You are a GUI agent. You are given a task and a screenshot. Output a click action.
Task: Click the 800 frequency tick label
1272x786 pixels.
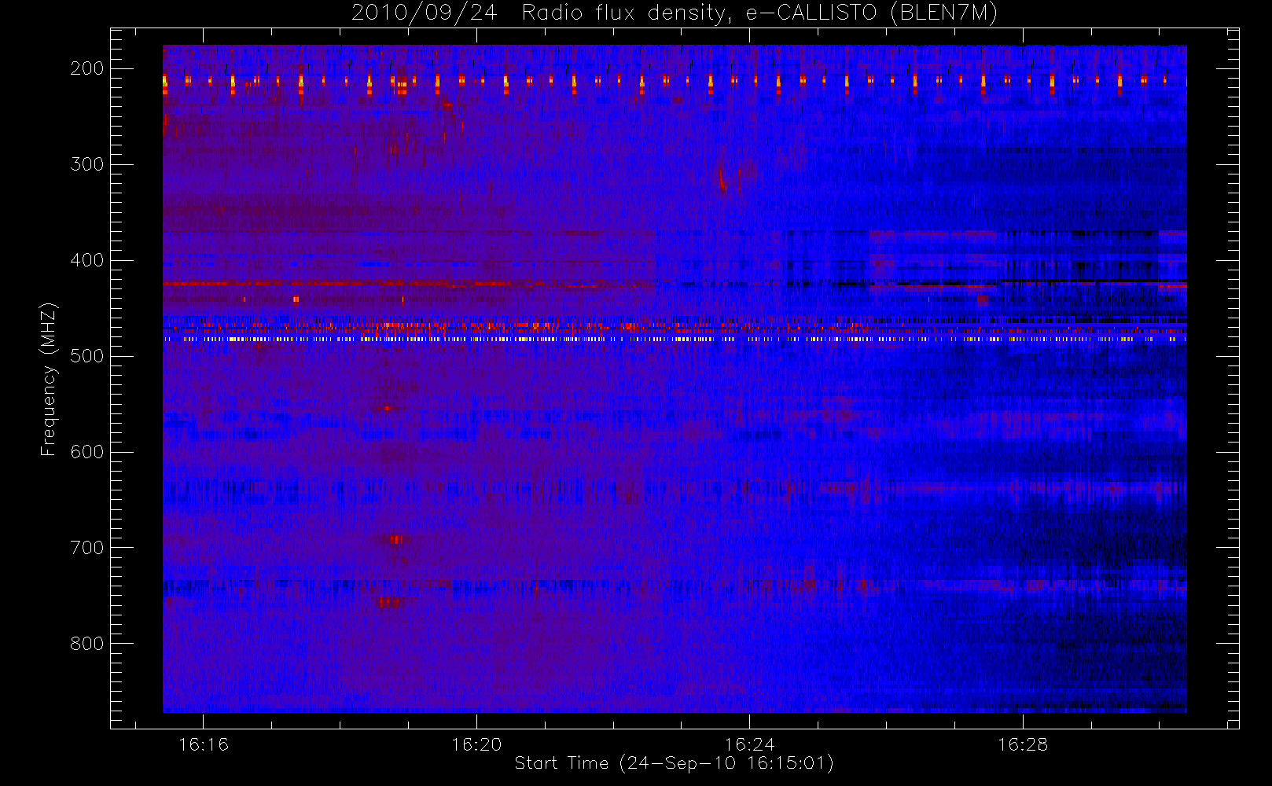tap(86, 644)
